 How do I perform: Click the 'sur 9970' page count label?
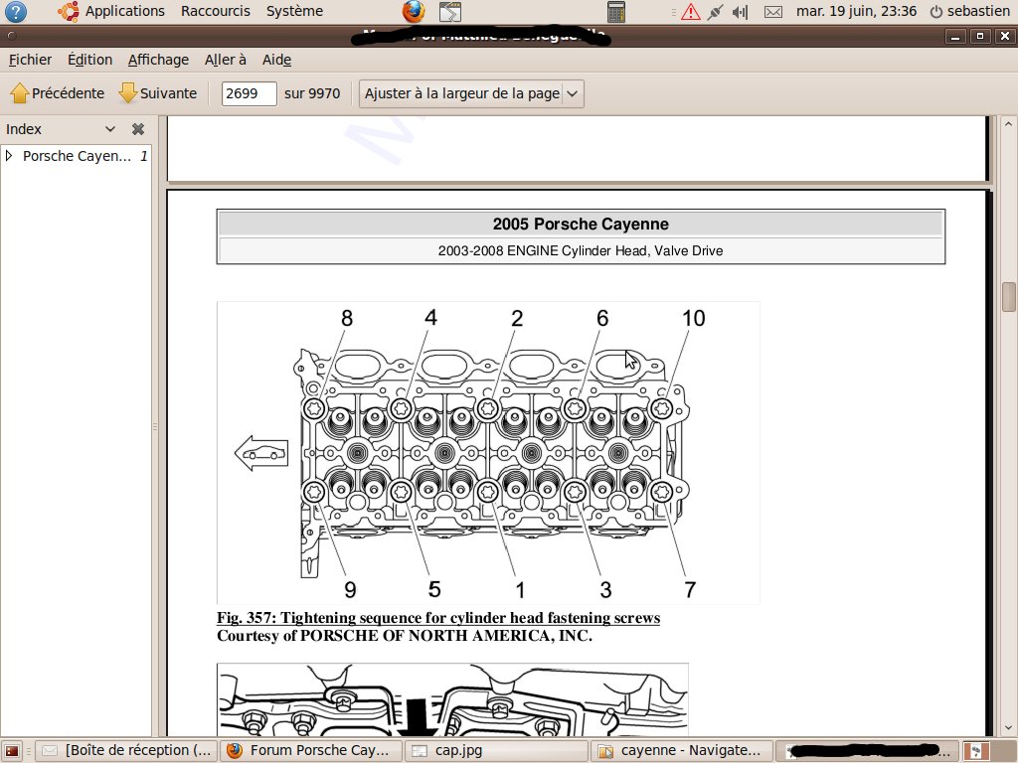coord(312,93)
